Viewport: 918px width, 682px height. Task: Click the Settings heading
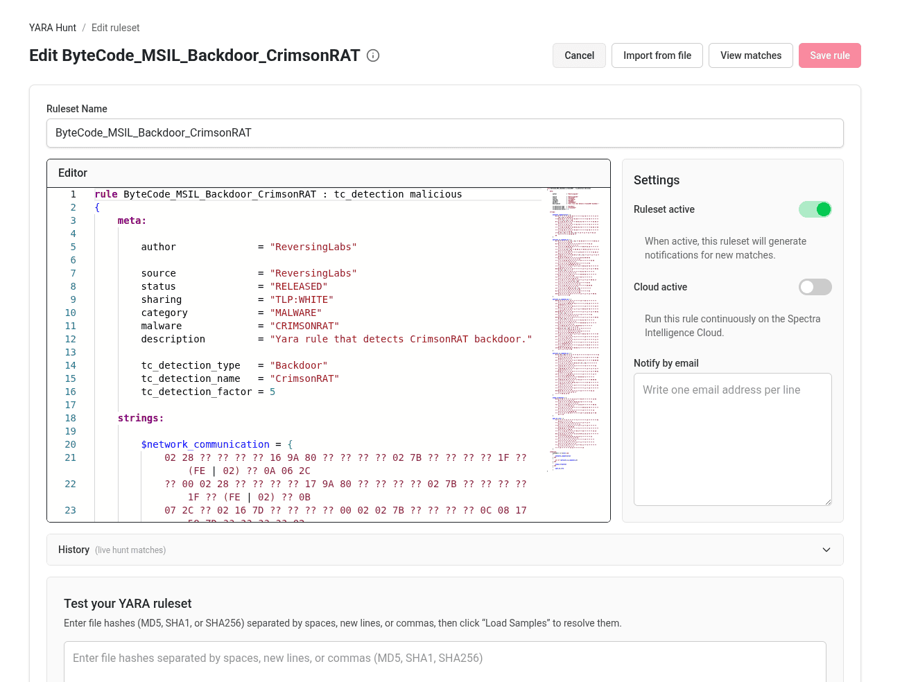[657, 180]
